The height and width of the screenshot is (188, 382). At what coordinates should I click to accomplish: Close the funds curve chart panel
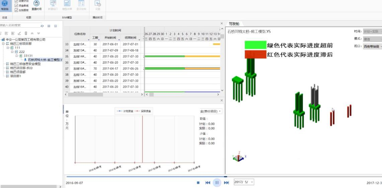(x=221, y=100)
